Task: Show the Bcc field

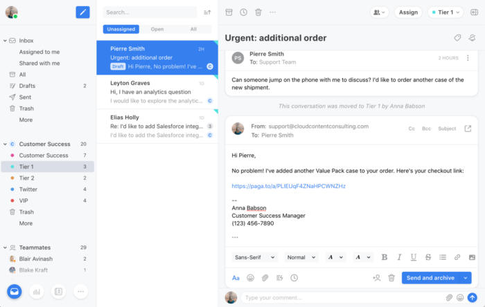Action: [x=426, y=129]
